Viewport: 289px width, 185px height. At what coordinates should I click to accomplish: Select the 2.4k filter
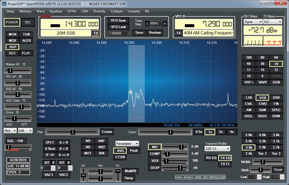tap(249, 153)
